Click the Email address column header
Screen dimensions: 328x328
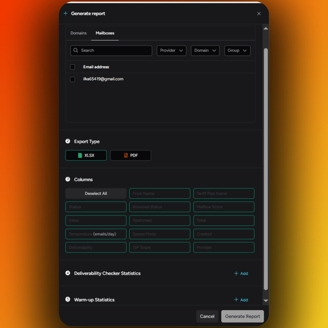[x=96, y=67]
